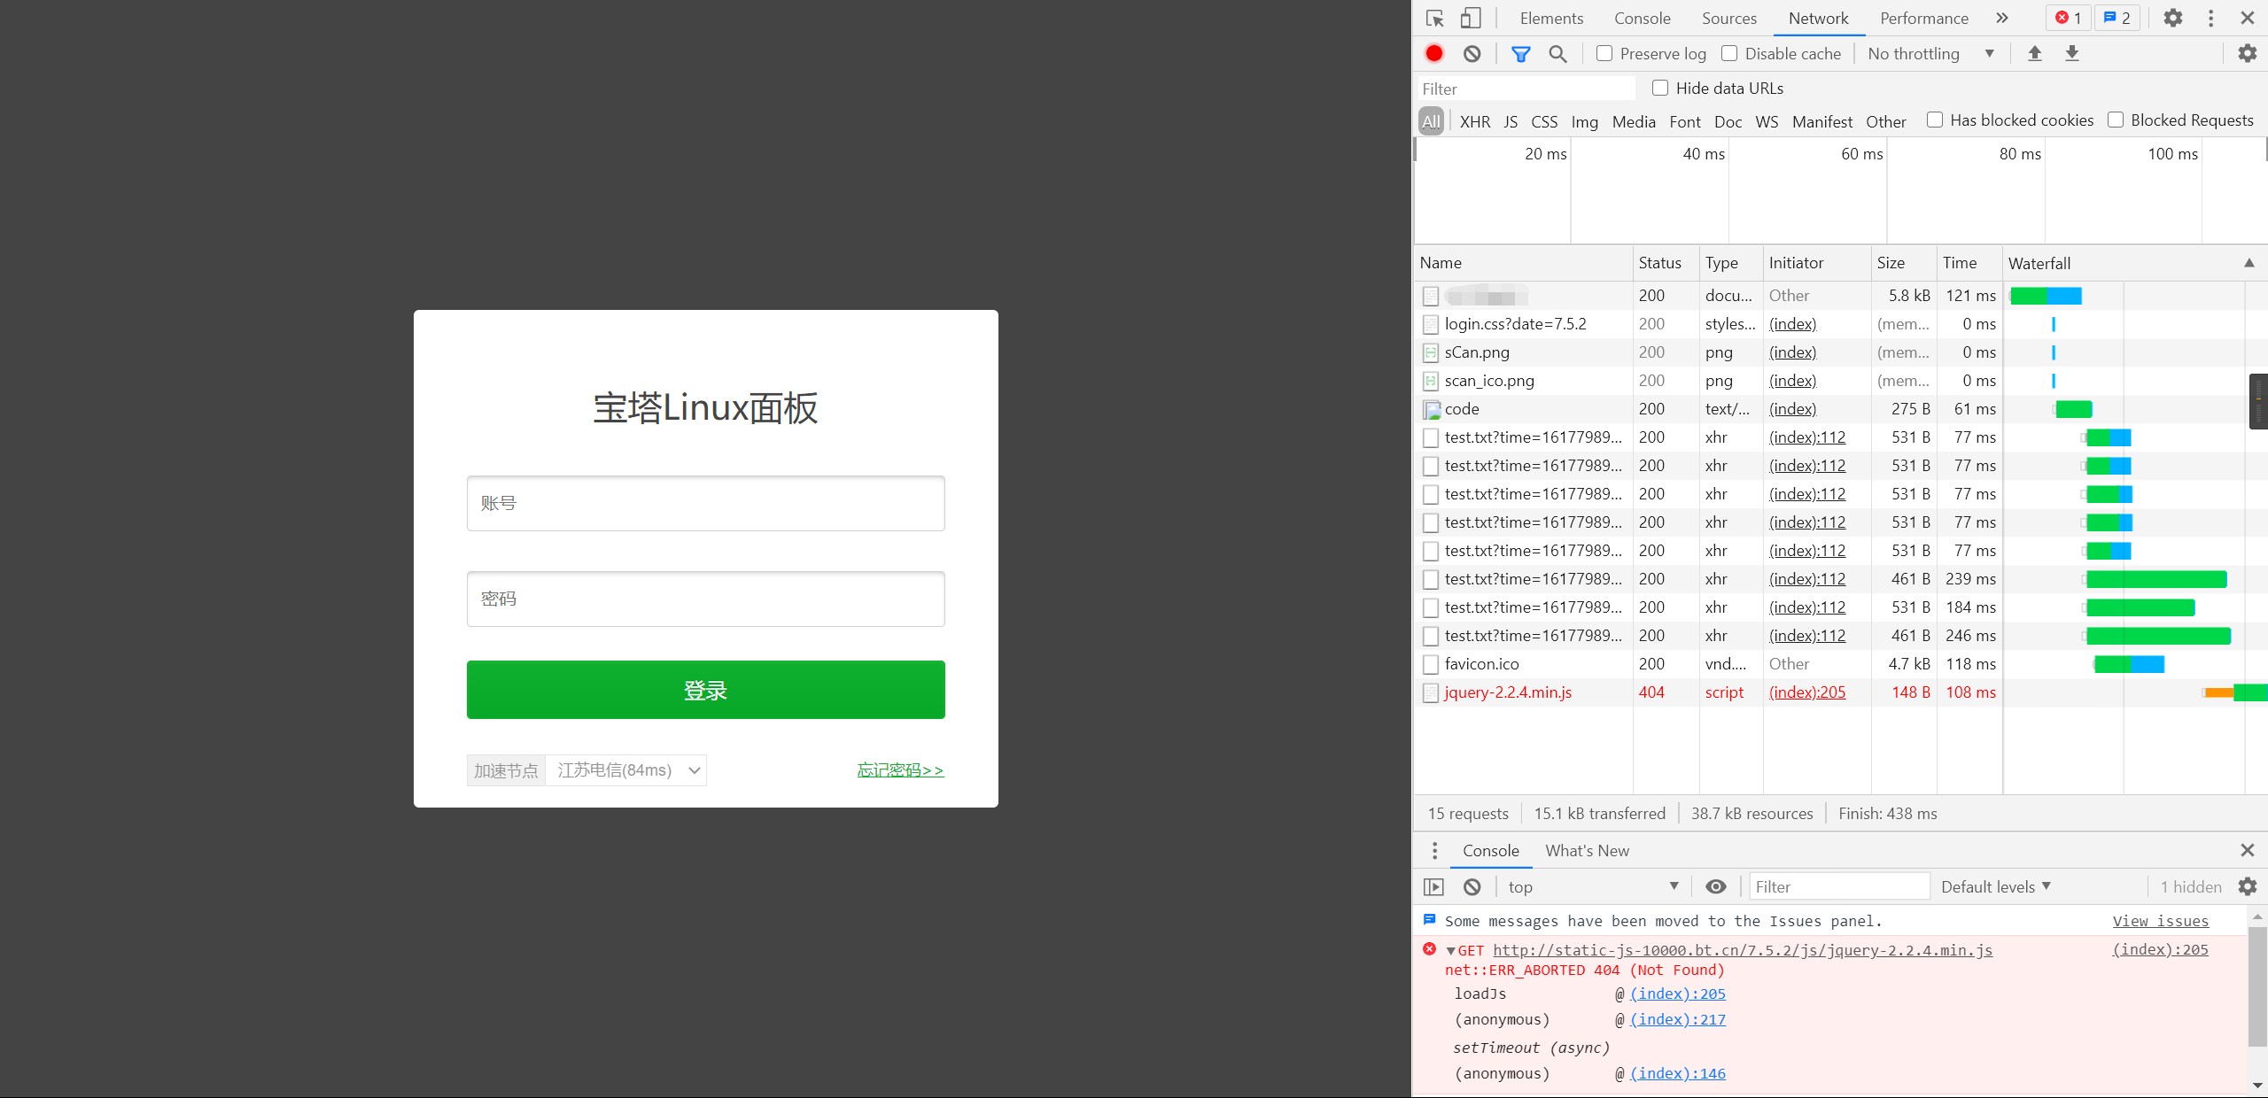Click the import HAR upload arrow icon

click(x=2035, y=54)
